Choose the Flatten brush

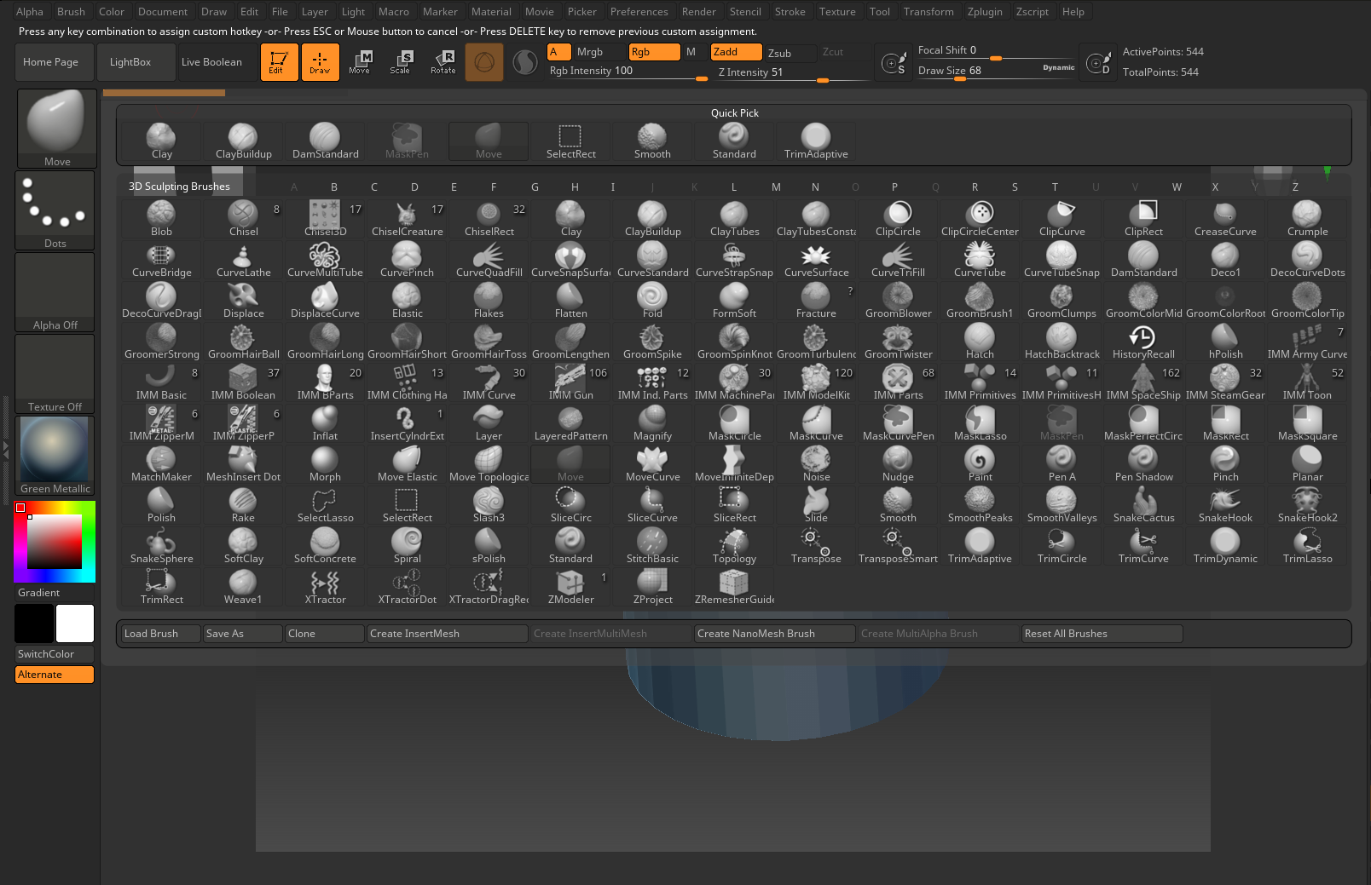pyautogui.click(x=570, y=301)
